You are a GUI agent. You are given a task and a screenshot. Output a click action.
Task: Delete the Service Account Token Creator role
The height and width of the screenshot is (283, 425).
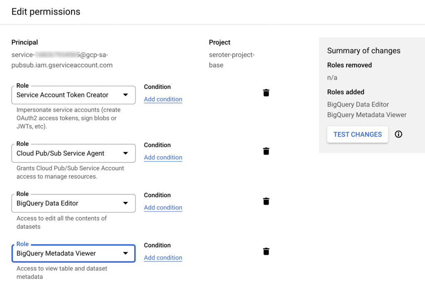point(266,93)
